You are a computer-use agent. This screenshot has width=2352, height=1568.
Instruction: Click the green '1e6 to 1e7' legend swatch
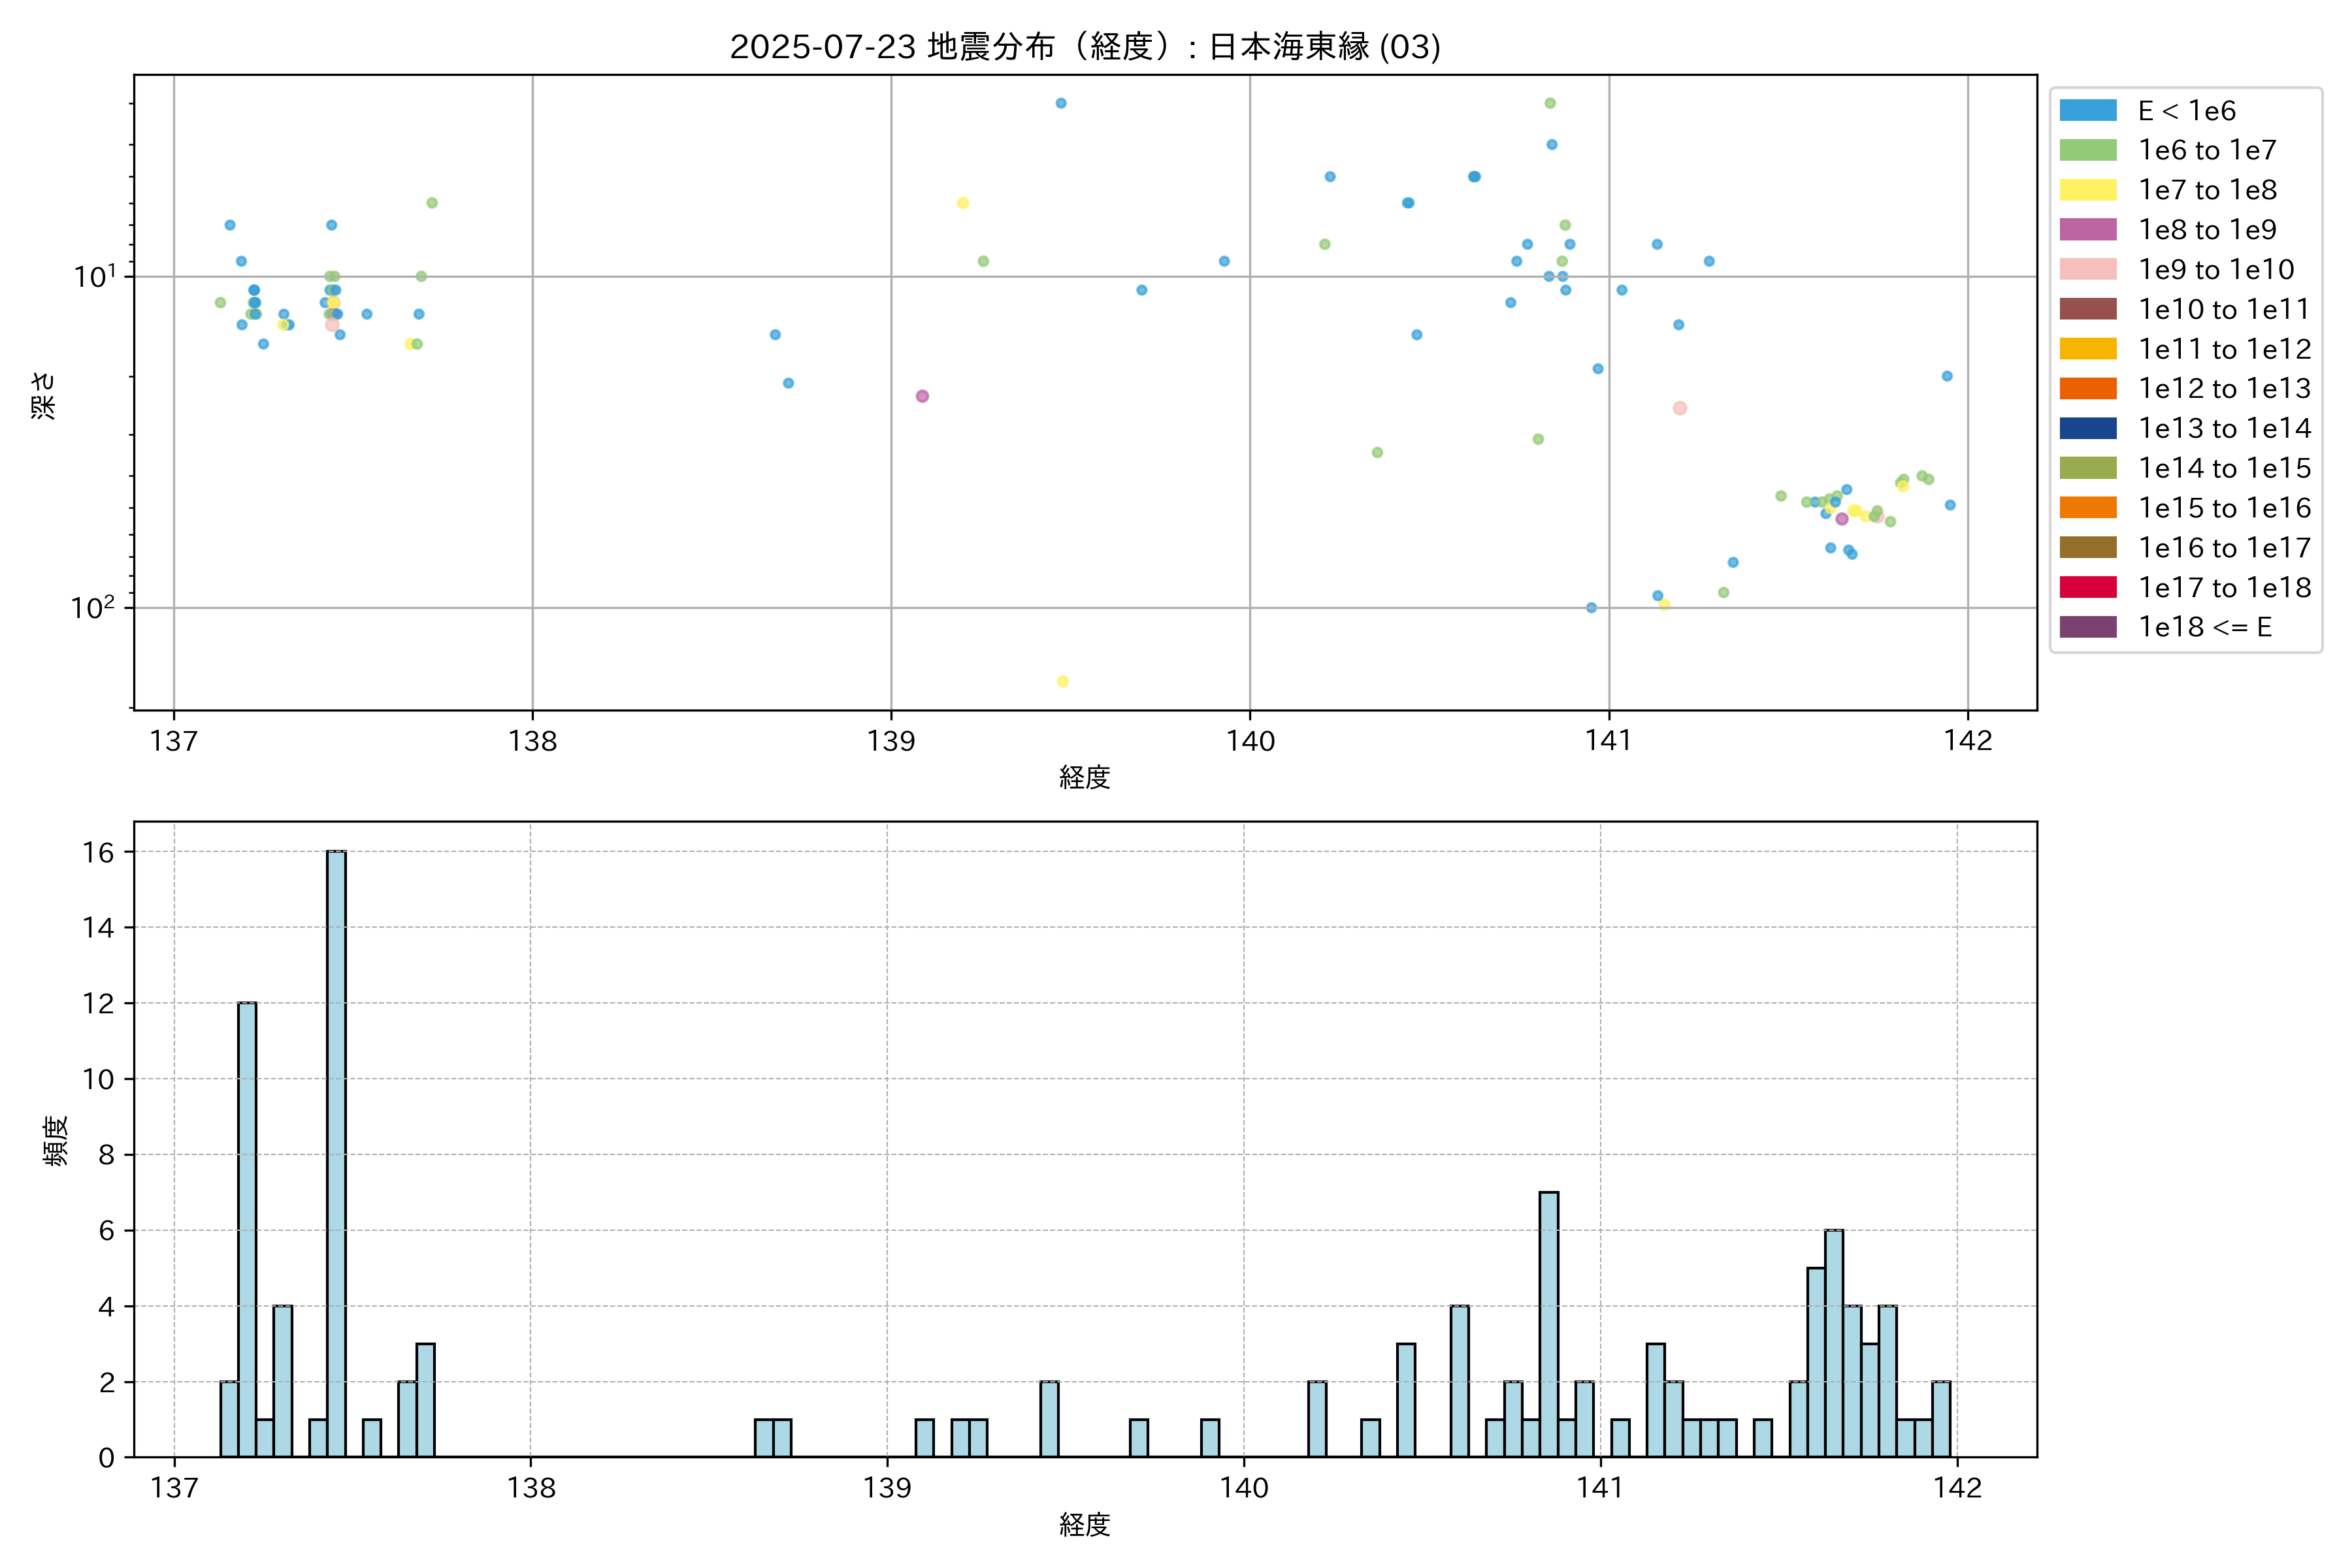click(2087, 150)
